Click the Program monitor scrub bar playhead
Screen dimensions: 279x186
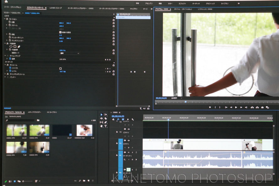(185, 102)
